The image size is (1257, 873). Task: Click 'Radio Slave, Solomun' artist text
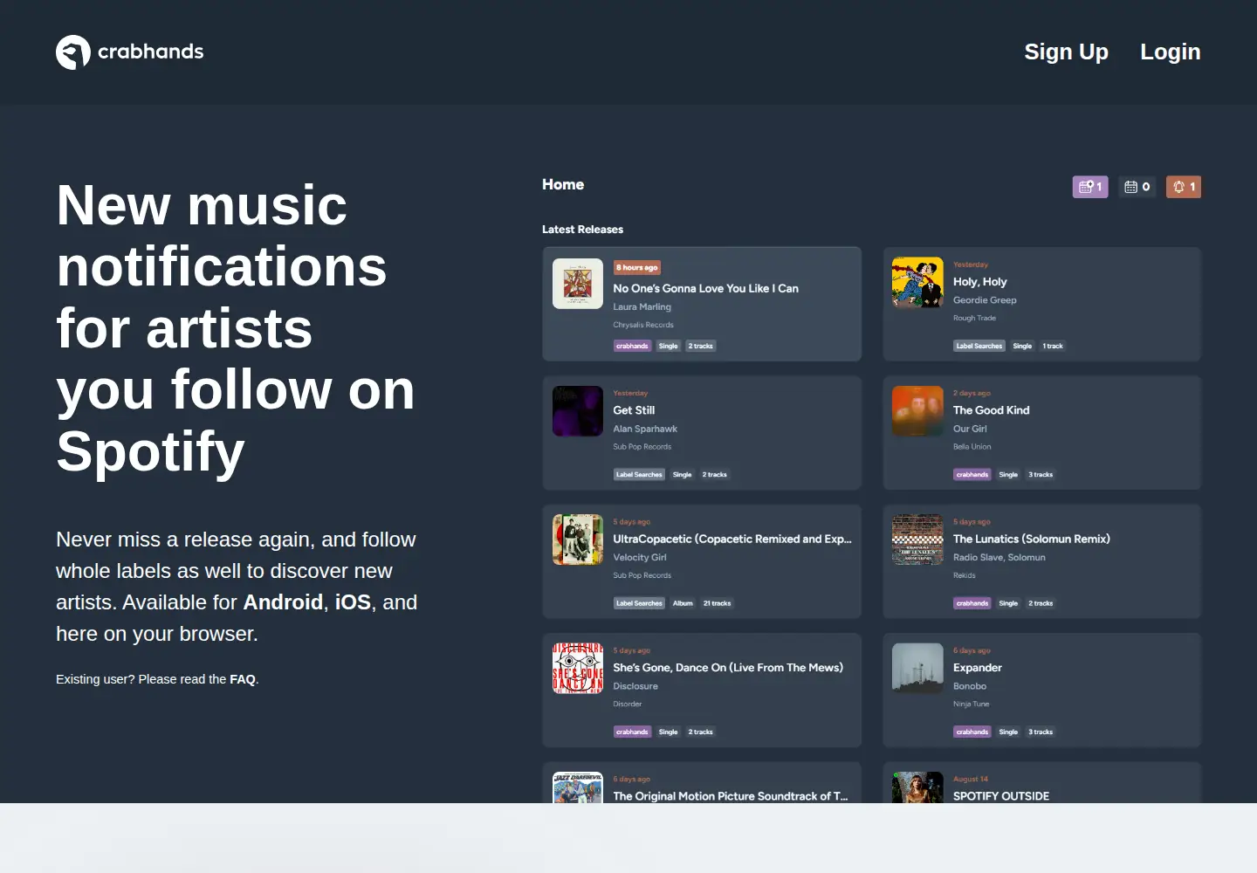pos(999,557)
